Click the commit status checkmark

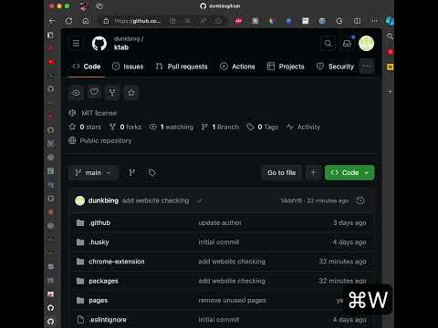click(200, 200)
